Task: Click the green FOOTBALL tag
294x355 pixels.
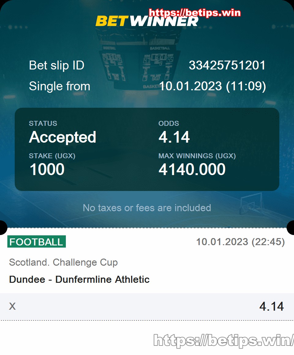Action: coord(36,241)
